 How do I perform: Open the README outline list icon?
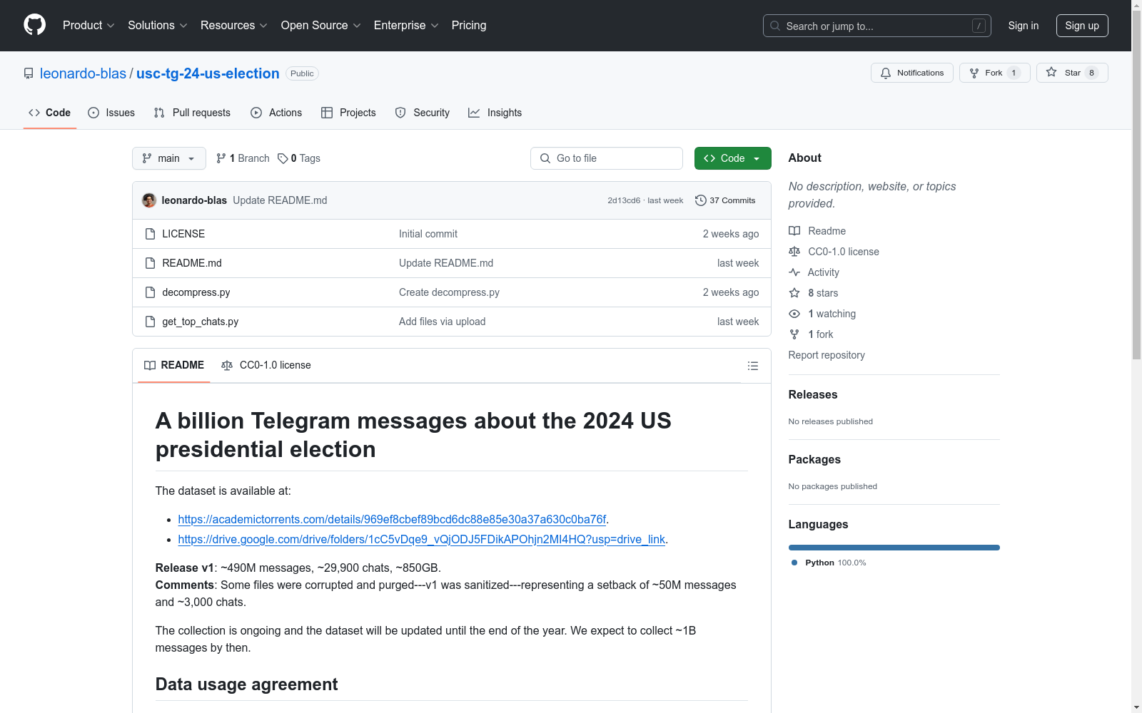coord(753,366)
